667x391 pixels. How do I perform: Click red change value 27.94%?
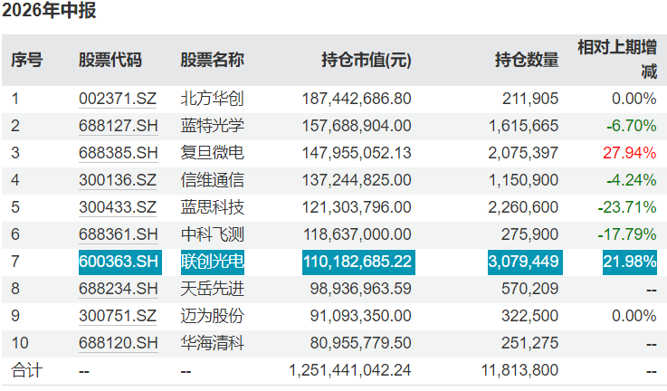(630, 153)
